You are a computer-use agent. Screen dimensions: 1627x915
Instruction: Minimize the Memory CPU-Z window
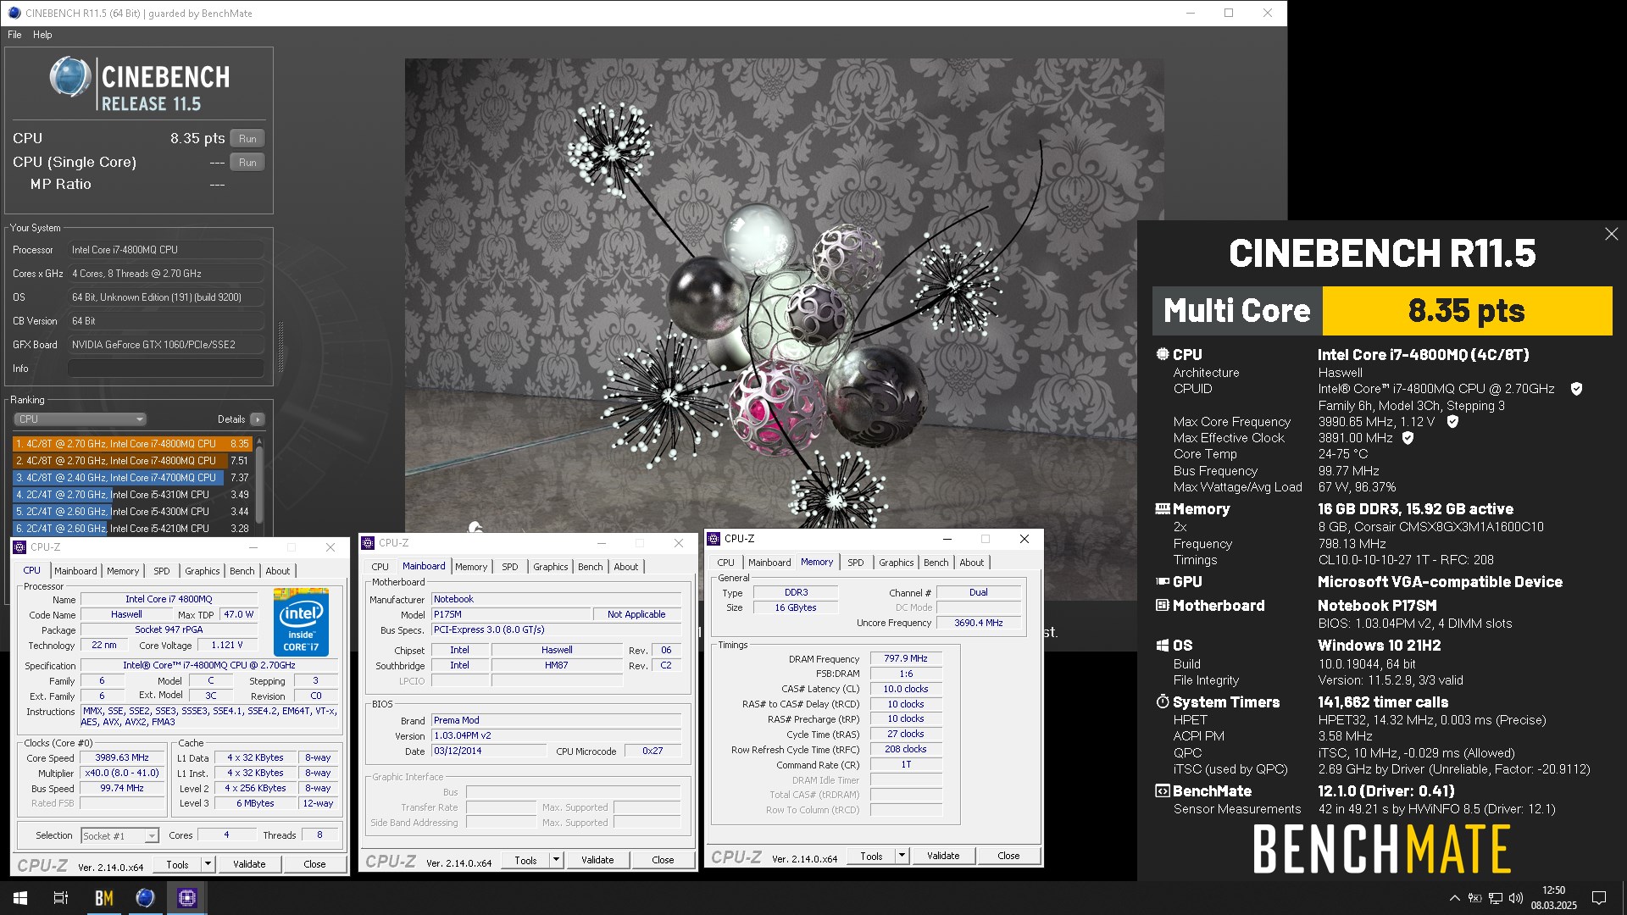pyautogui.click(x=947, y=539)
